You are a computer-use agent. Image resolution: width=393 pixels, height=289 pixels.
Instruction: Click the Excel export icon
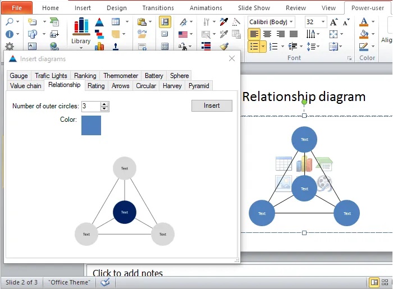54,22
